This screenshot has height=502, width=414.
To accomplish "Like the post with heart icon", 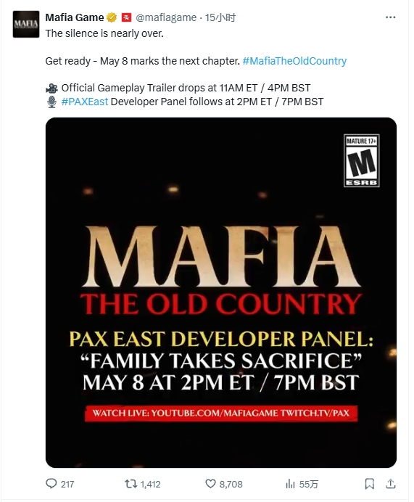I will point(210,484).
